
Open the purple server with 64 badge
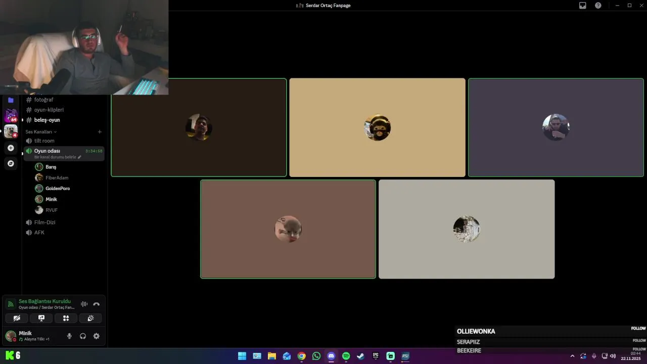(11, 115)
